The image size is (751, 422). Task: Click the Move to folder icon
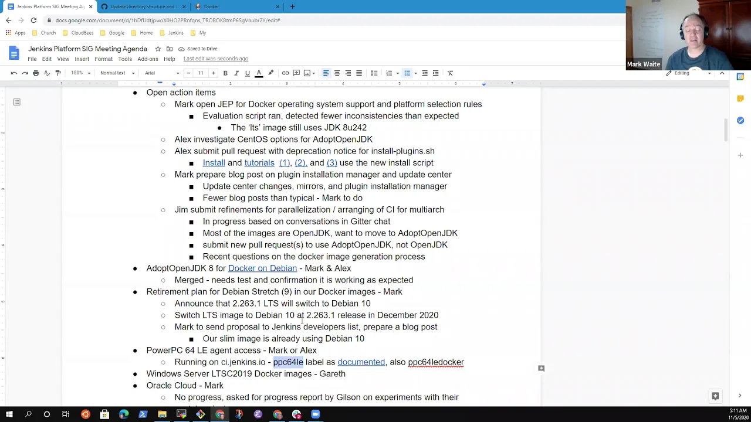(x=170, y=49)
